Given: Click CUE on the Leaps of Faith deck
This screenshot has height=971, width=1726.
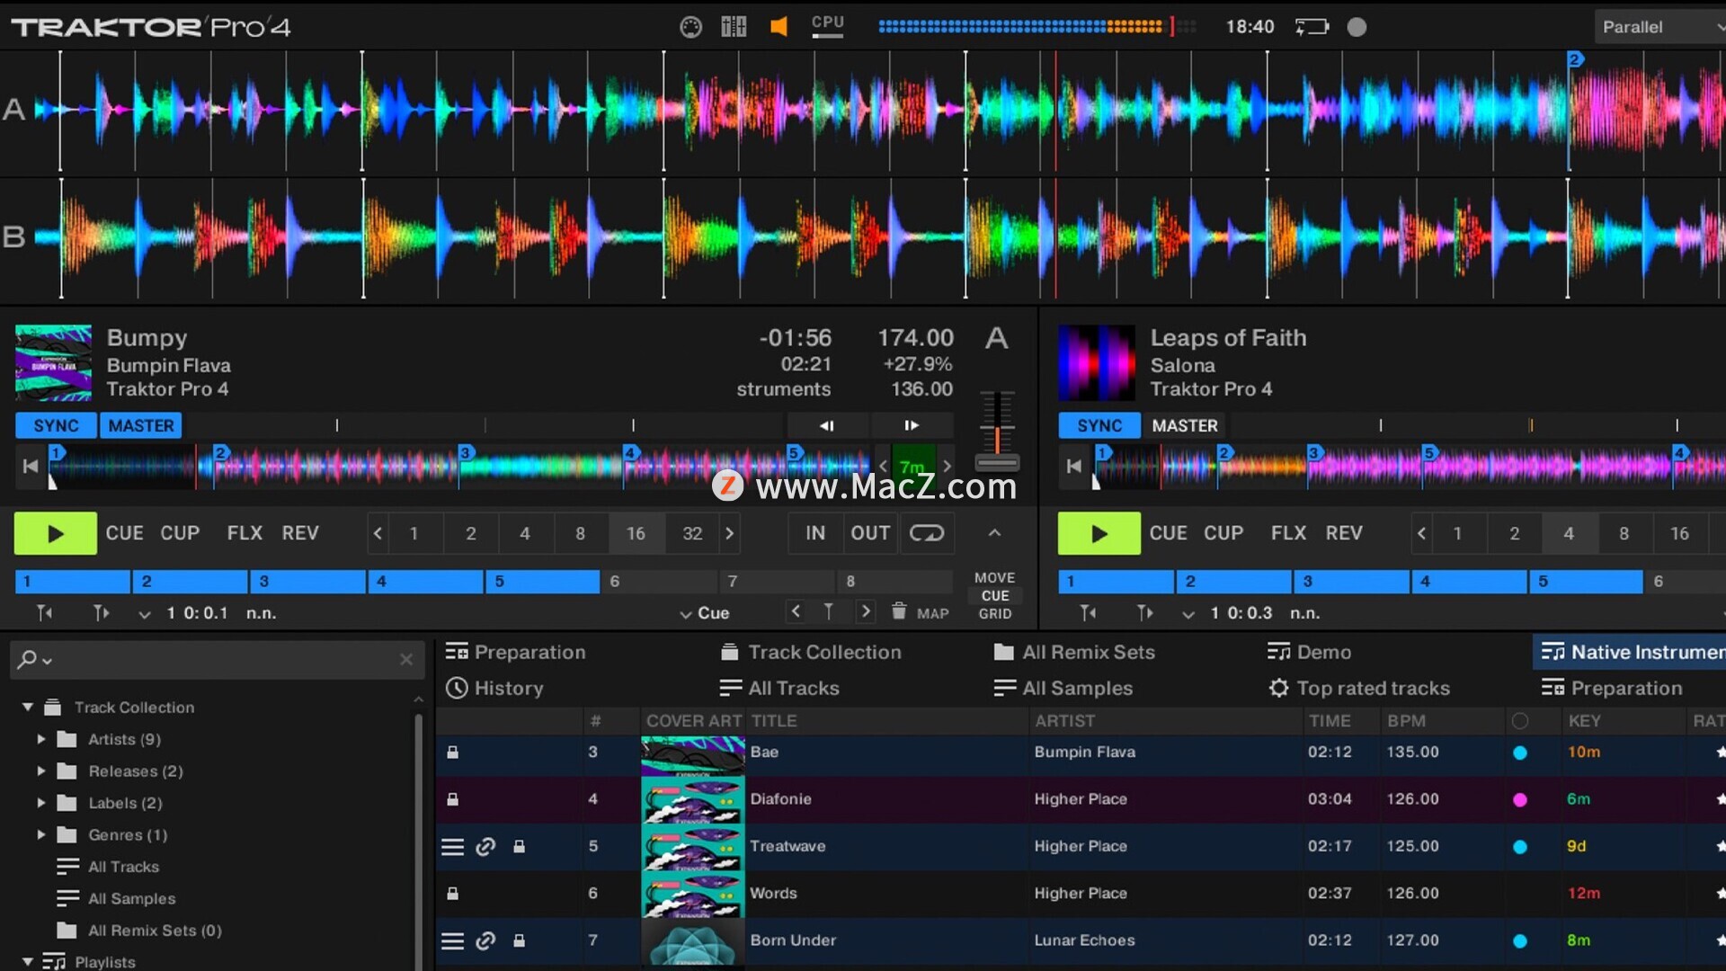Looking at the screenshot, I should (1168, 533).
